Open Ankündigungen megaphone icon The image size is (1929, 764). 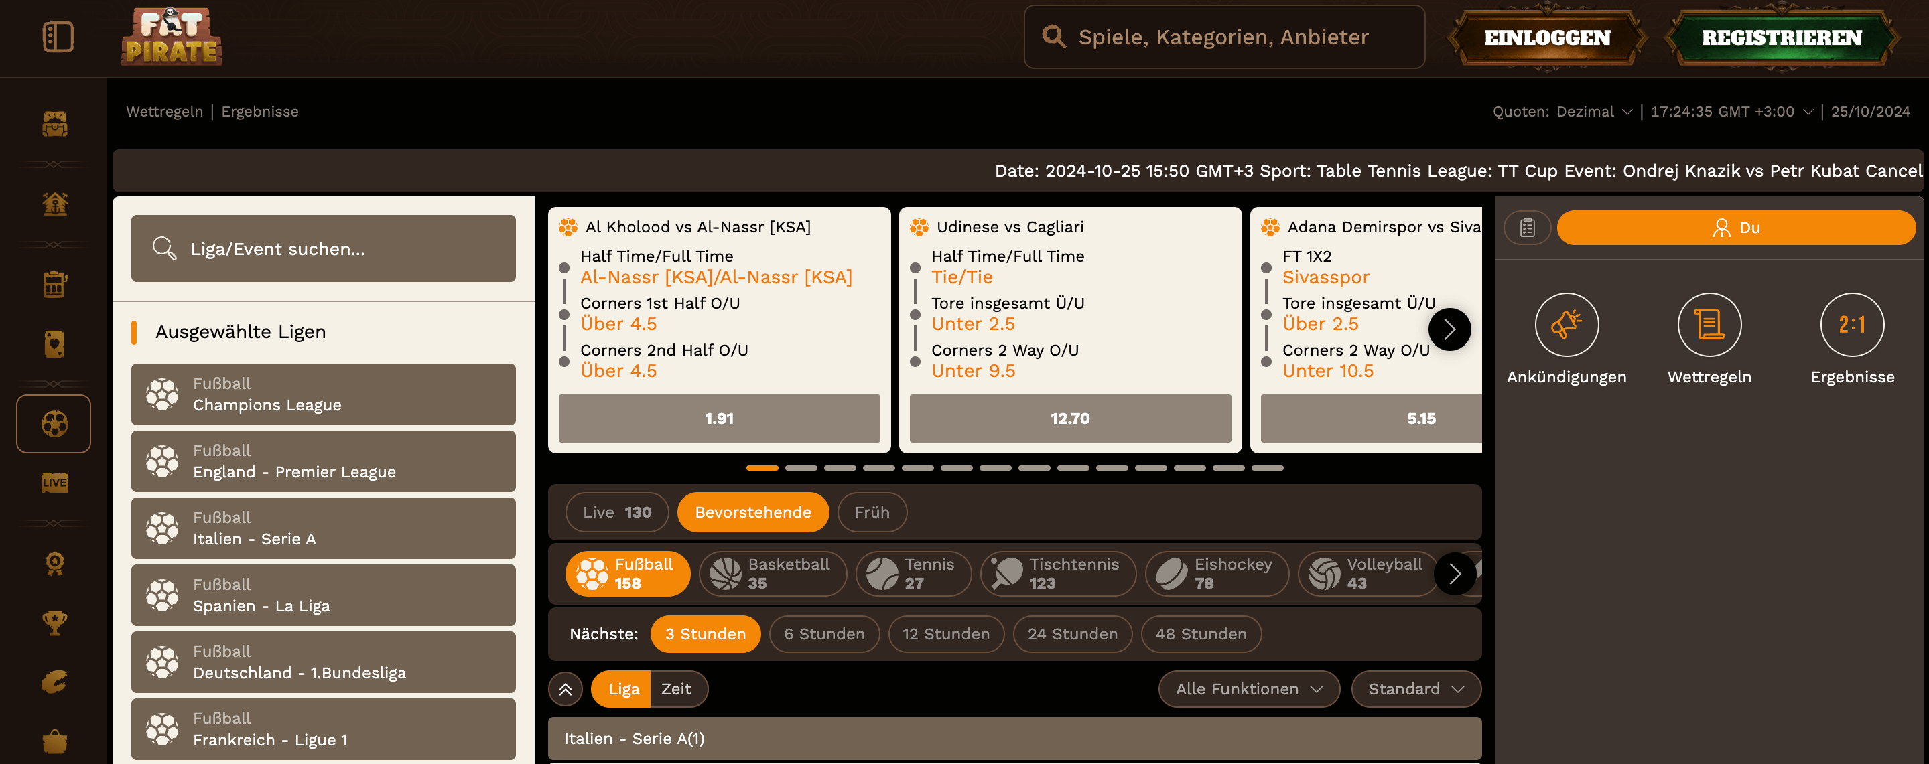pyautogui.click(x=1566, y=325)
